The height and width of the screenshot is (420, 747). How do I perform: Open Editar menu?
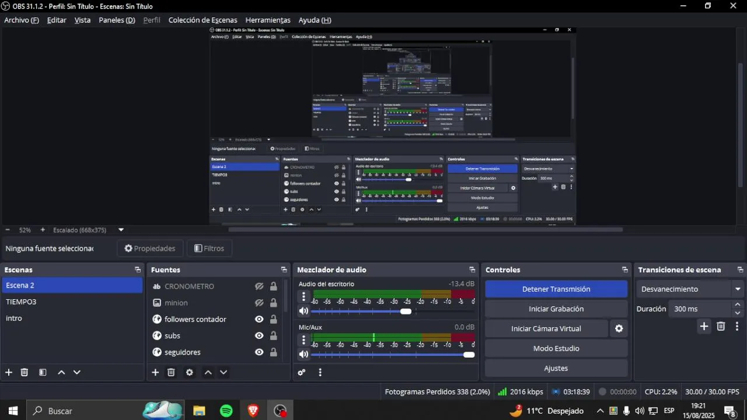pos(57,20)
